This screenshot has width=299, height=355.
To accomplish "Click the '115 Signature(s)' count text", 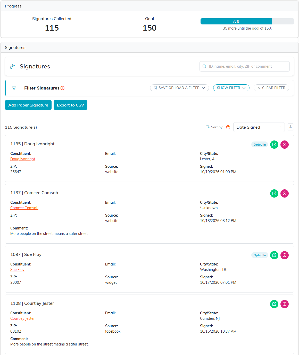I will [x=21, y=127].
